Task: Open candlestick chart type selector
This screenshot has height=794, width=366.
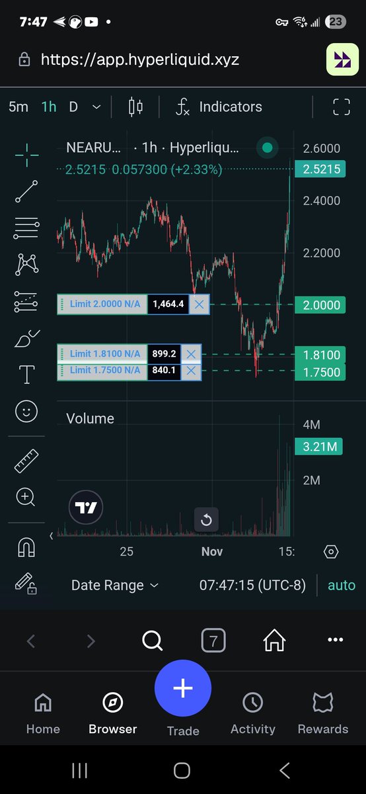Action: [135, 107]
